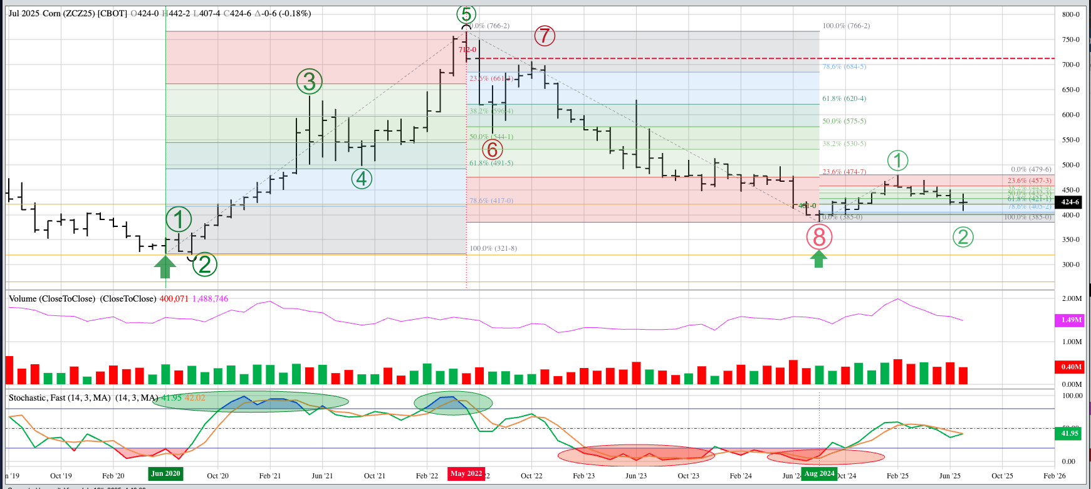Click the red "May 2022" date marker
1091x489 pixels.
(466, 473)
